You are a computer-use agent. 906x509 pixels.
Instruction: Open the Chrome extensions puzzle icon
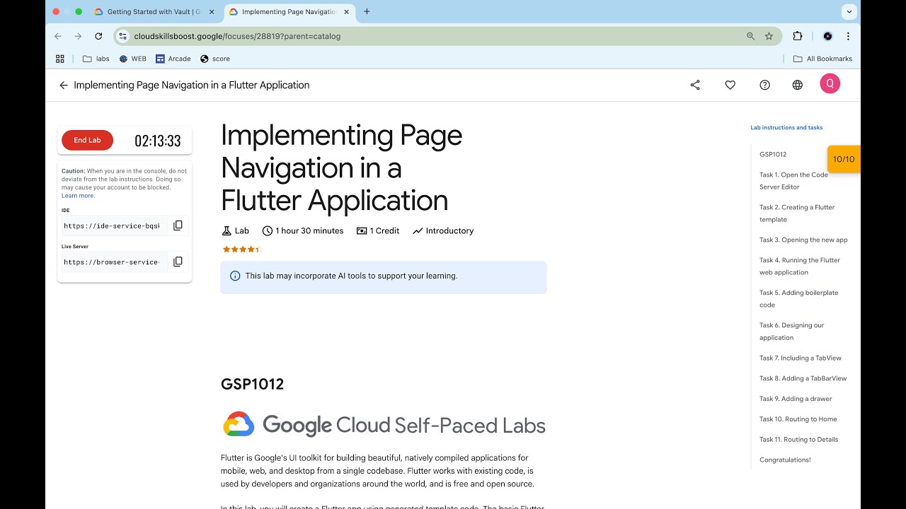coord(798,36)
